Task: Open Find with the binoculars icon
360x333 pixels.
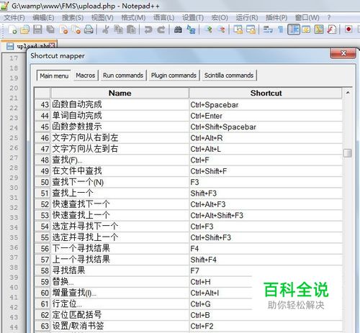Action: click(x=178, y=29)
